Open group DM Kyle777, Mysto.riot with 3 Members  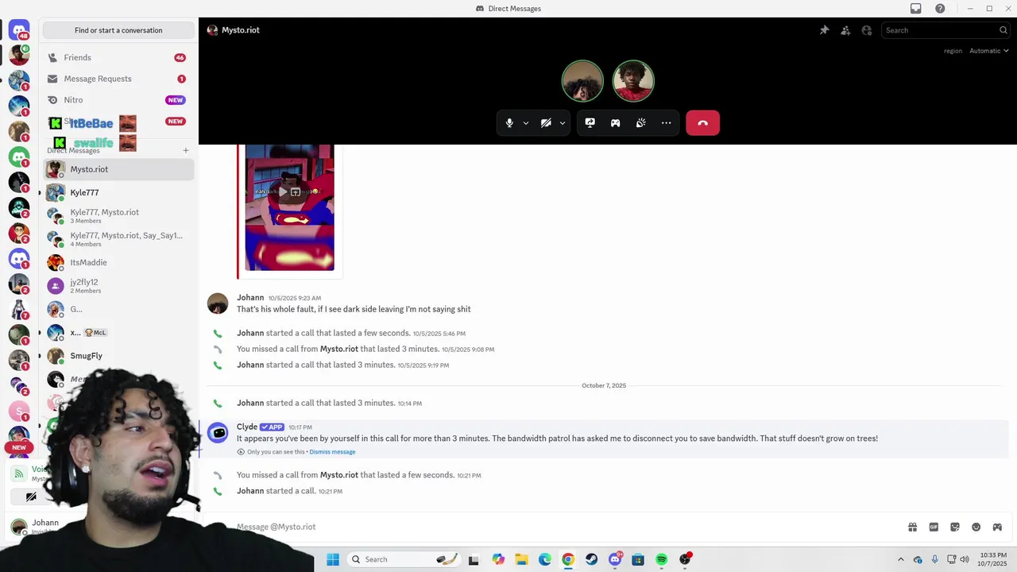click(x=118, y=215)
